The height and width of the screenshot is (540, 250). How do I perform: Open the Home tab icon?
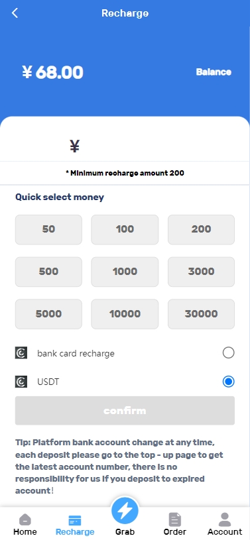pyautogui.click(x=25, y=519)
